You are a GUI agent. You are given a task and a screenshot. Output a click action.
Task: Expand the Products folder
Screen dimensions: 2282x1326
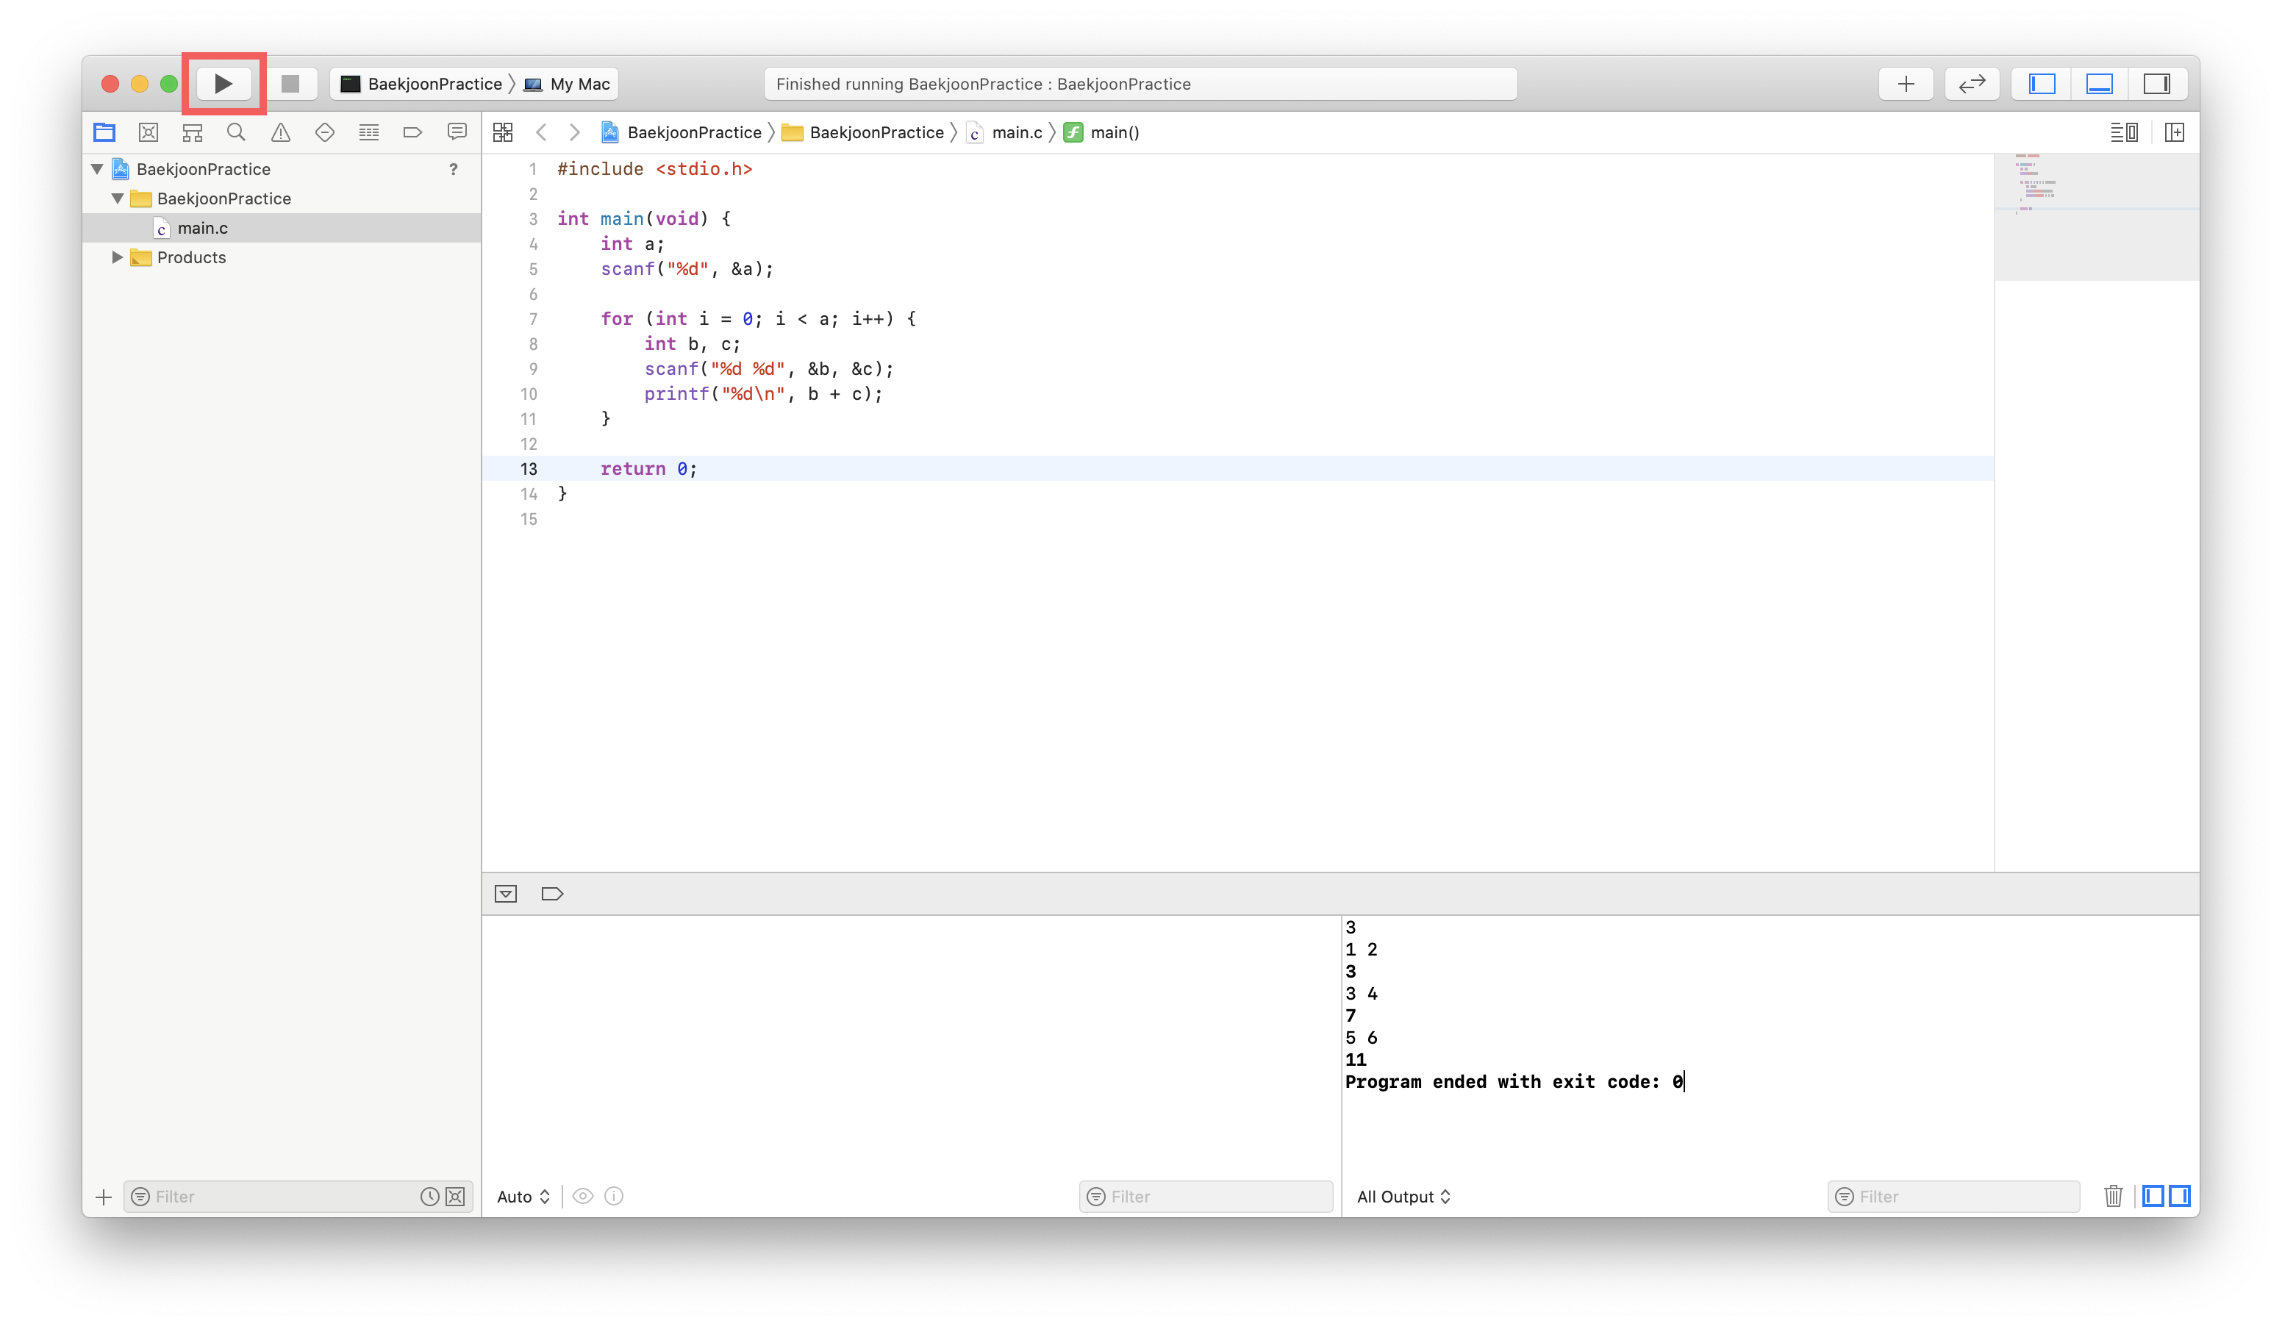coord(117,257)
